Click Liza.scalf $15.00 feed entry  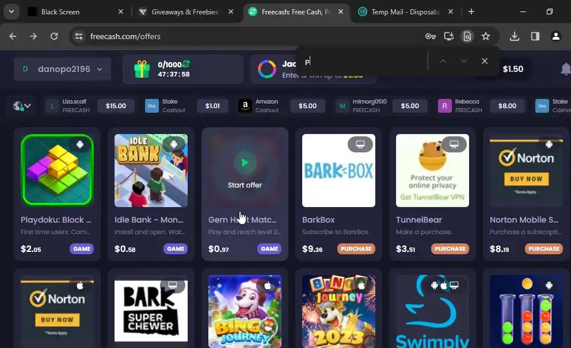[90, 106]
